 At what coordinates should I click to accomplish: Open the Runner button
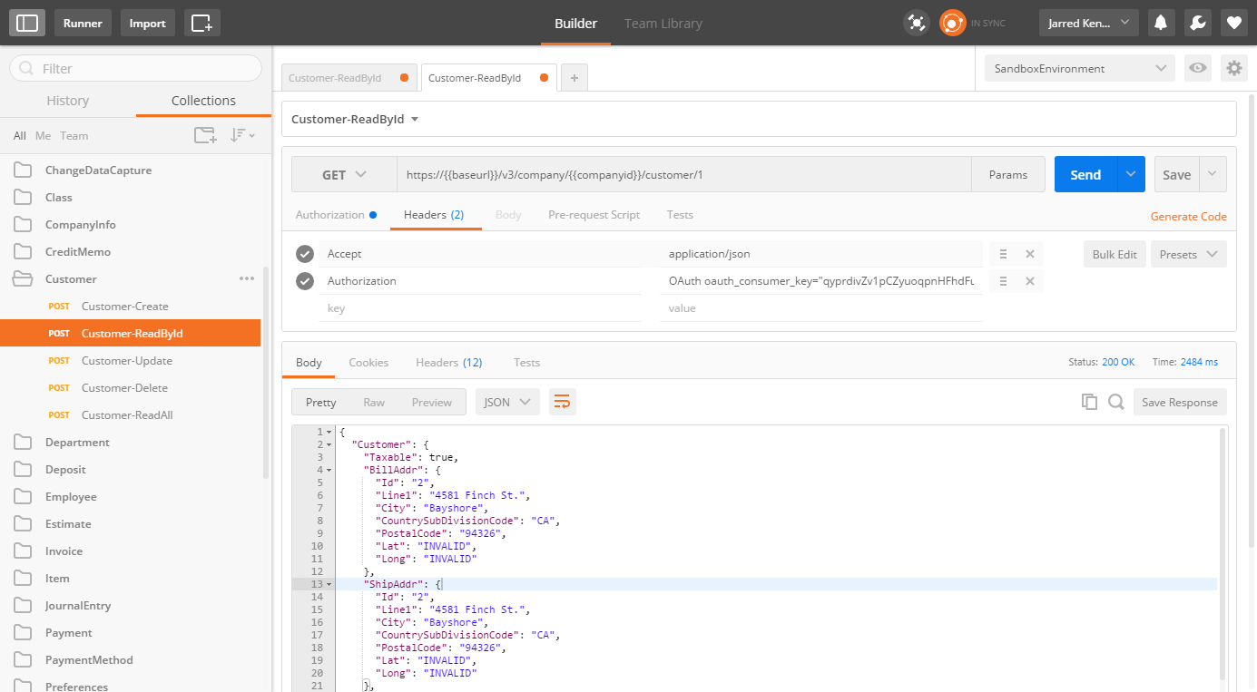tap(83, 23)
